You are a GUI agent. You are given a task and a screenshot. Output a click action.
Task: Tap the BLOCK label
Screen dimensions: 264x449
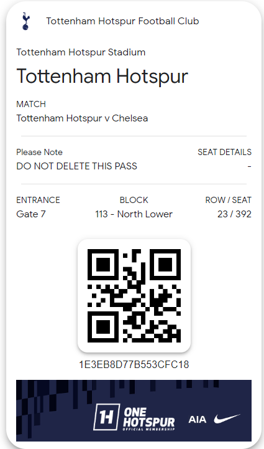134,200
